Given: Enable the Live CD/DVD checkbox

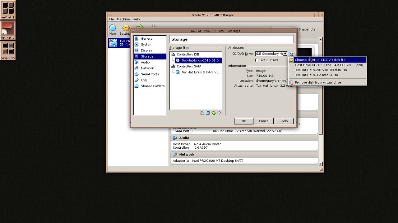Looking at the screenshot, I should (x=257, y=60).
